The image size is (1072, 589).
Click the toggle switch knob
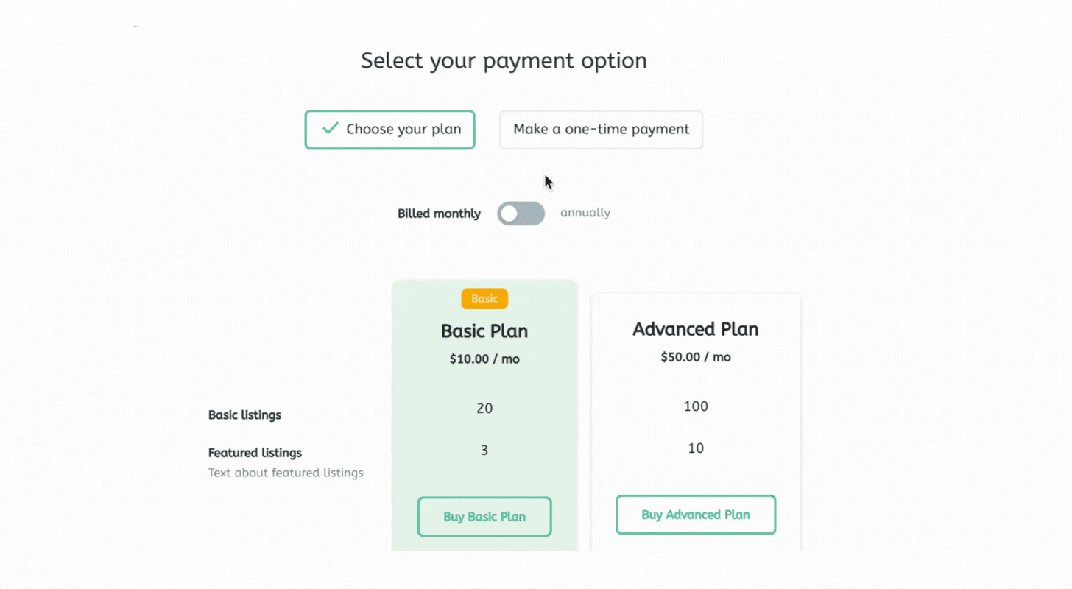click(512, 213)
